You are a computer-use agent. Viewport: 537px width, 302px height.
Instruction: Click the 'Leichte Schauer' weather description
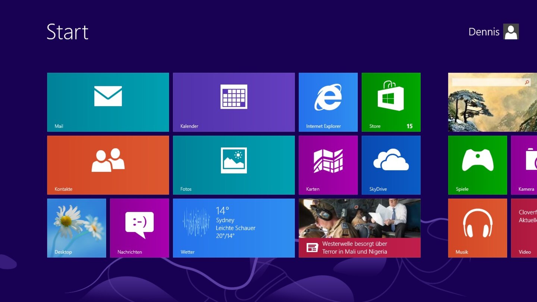point(236,228)
